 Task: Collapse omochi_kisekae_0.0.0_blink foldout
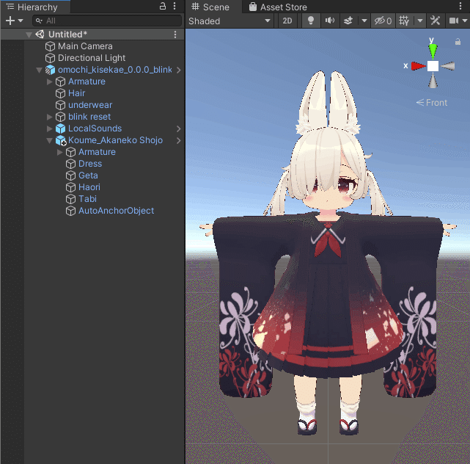[39, 70]
